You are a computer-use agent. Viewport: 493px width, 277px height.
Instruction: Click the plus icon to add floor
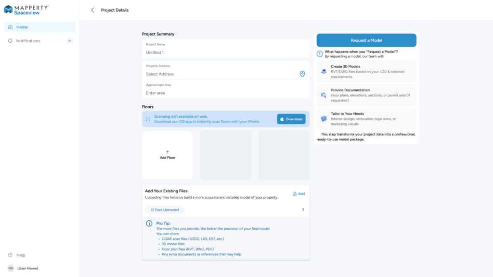coord(168,151)
